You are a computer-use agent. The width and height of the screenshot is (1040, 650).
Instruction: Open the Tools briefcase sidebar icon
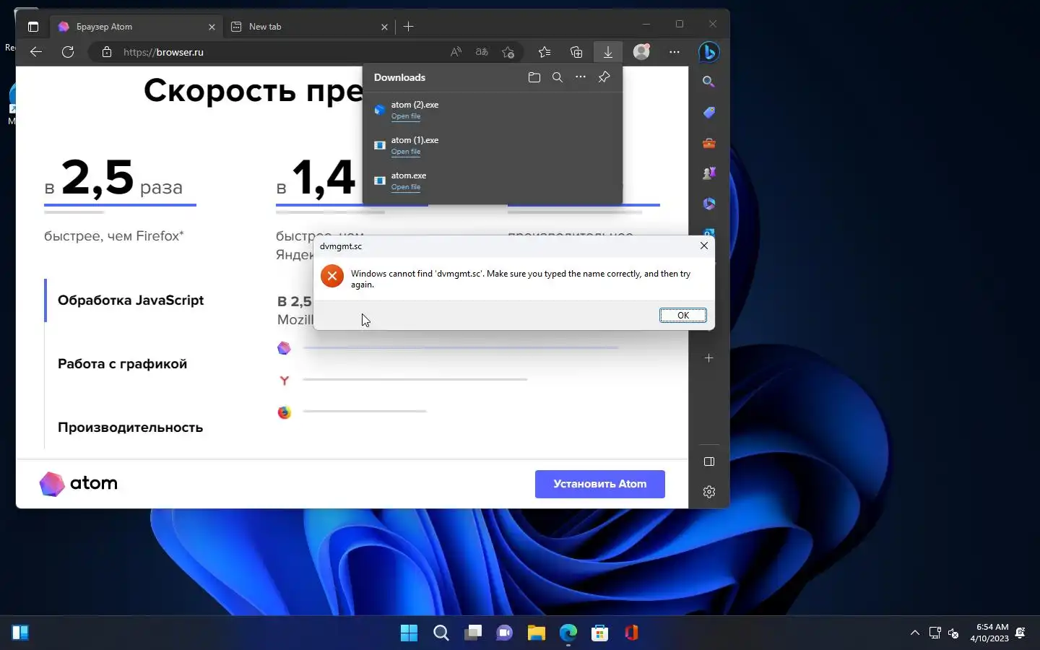pyautogui.click(x=709, y=143)
